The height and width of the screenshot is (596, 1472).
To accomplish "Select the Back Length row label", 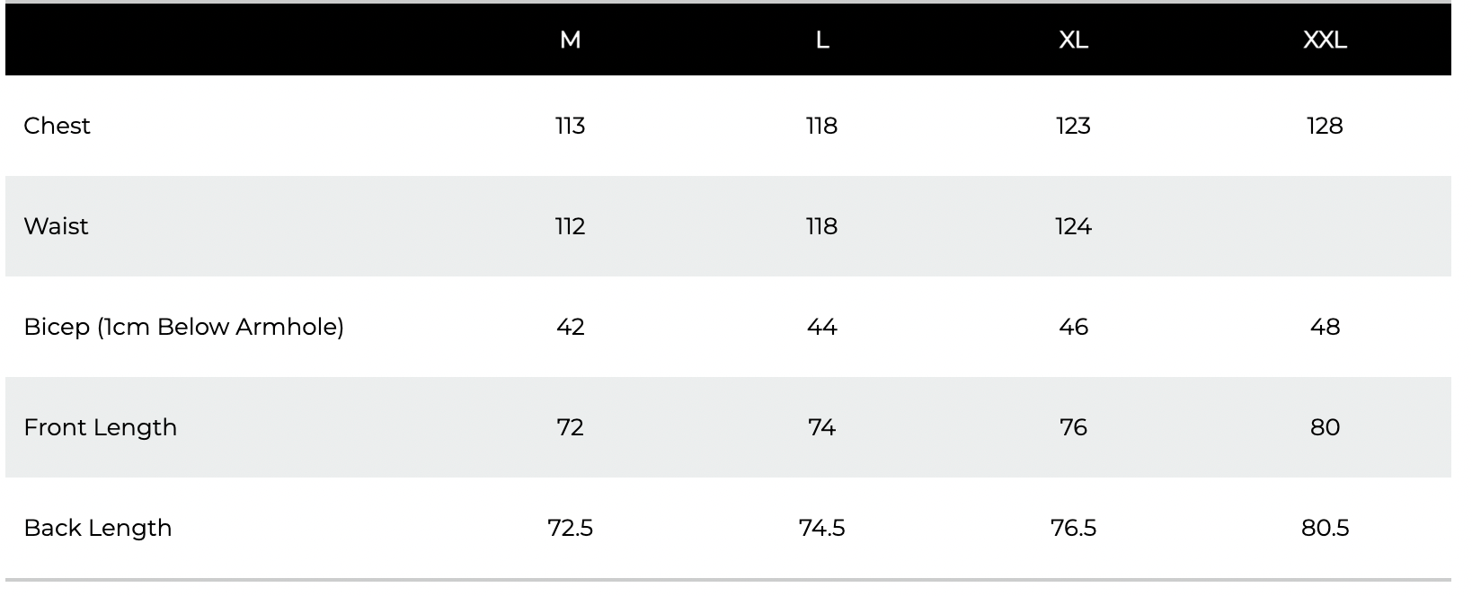I will coord(98,528).
